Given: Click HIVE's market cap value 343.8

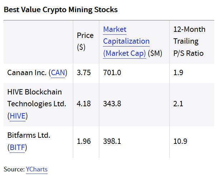Looking at the screenshot, I should [112, 104].
